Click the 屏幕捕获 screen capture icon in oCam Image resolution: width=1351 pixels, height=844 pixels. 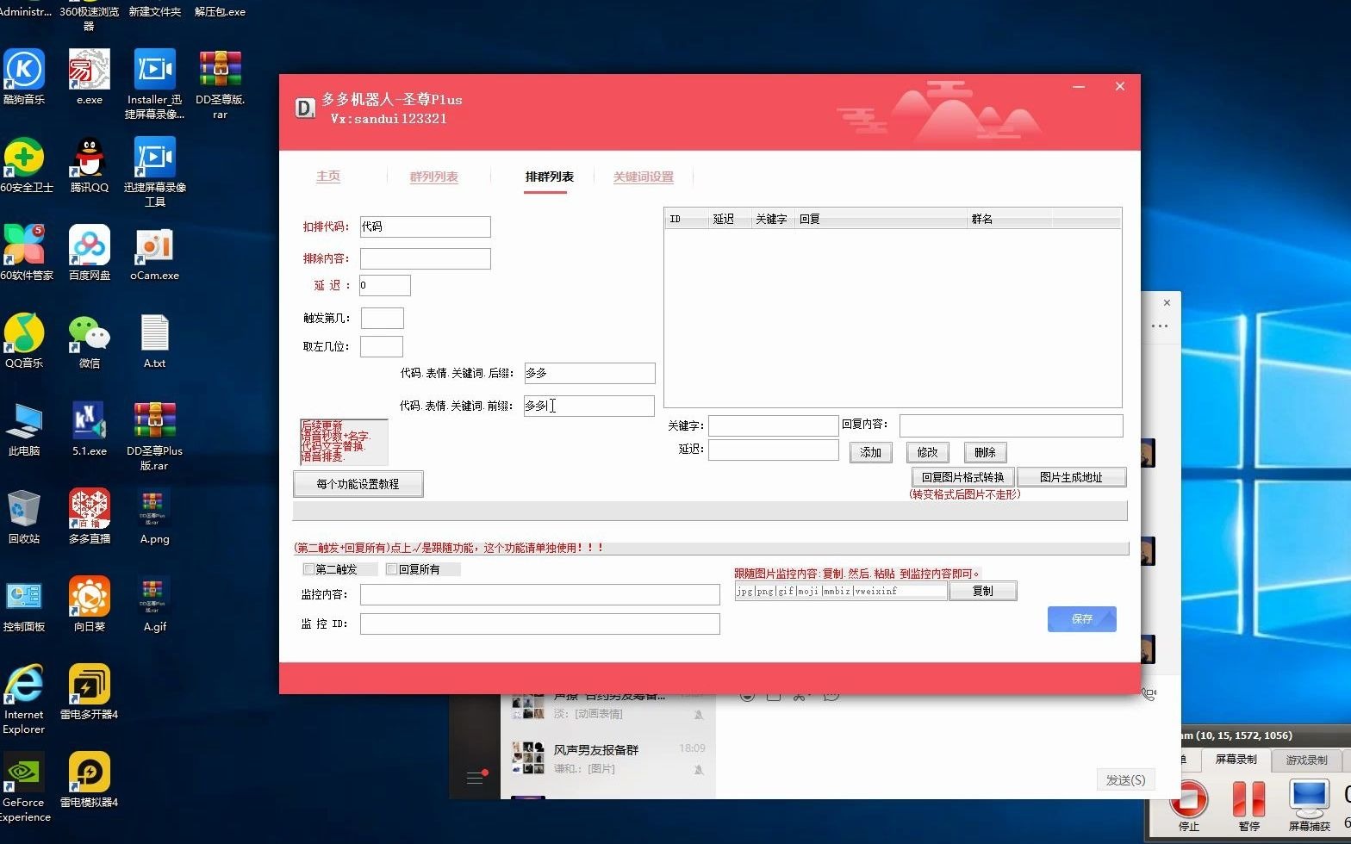[x=1309, y=798]
